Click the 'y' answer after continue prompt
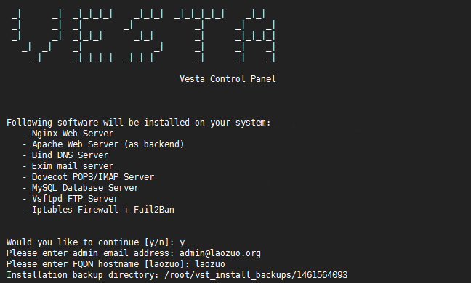 182,242
